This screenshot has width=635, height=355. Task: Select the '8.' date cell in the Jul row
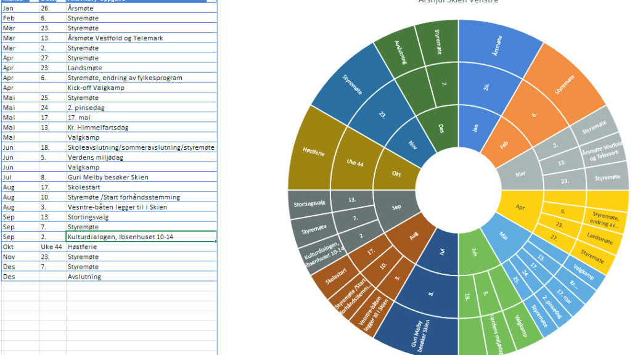pyautogui.click(x=52, y=177)
